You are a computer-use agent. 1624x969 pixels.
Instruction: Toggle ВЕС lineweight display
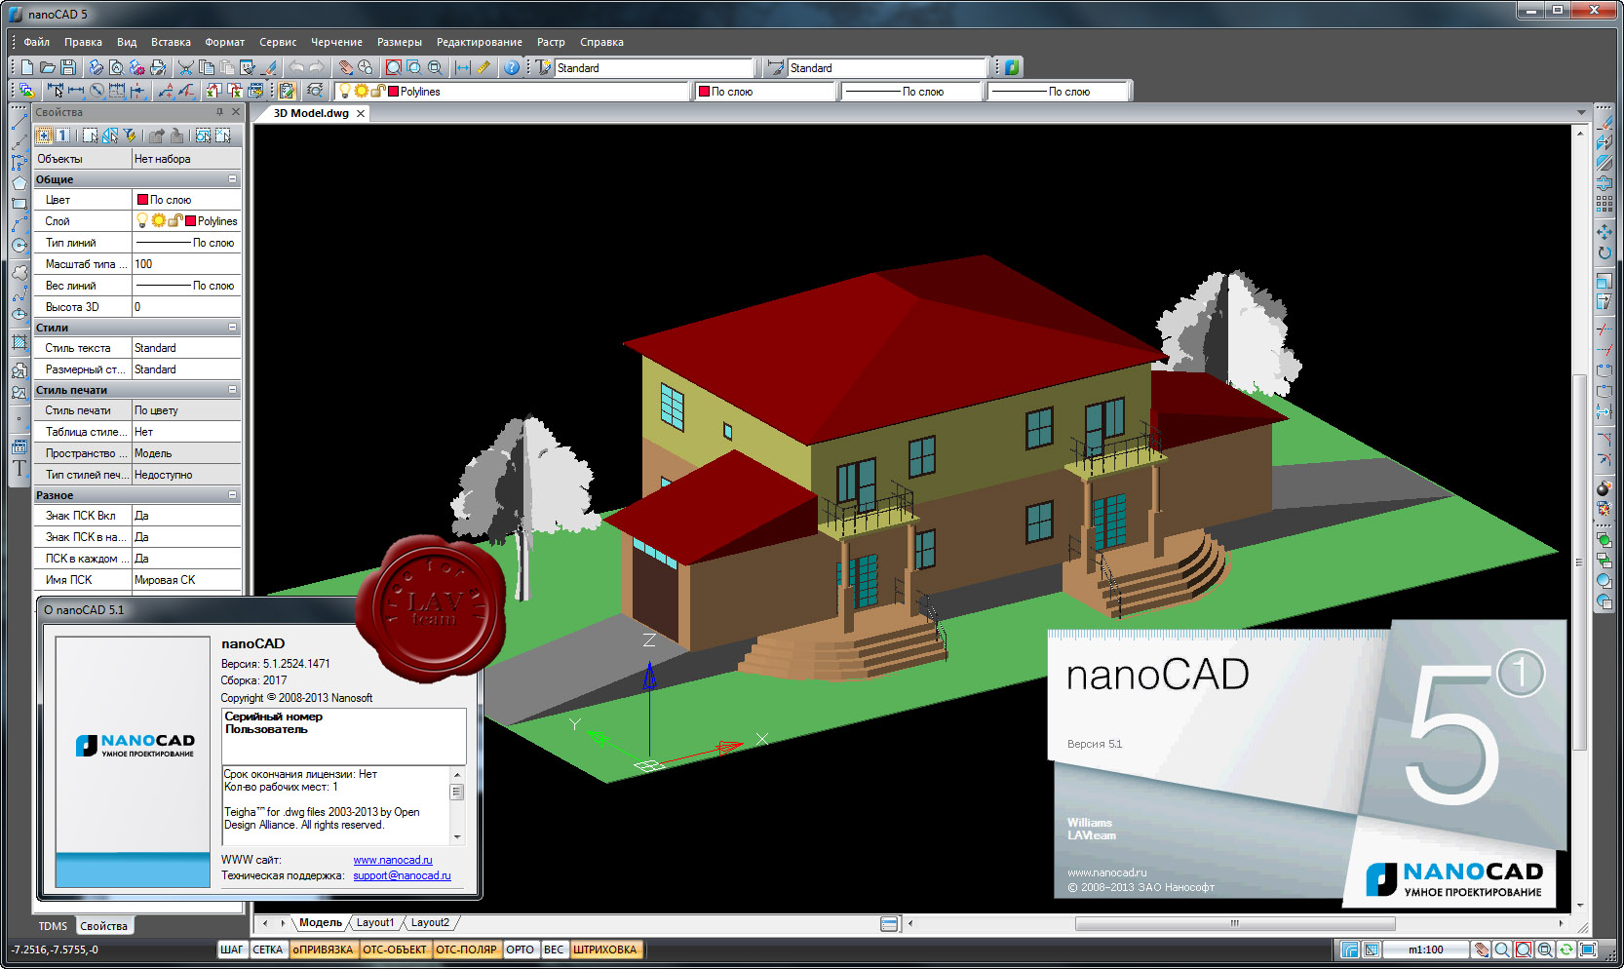[554, 950]
